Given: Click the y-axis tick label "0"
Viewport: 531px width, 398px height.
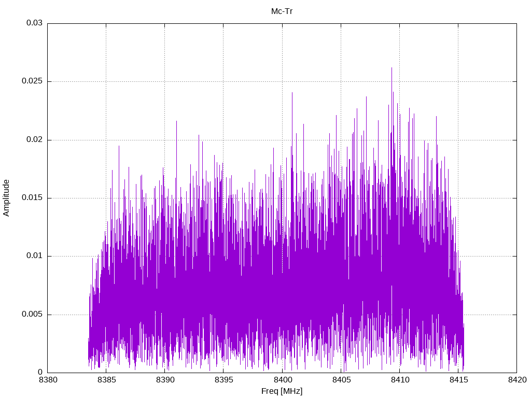Looking at the screenshot, I should click(x=40, y=372).
